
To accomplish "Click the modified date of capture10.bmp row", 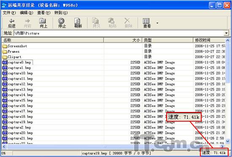I will point(210,73).
